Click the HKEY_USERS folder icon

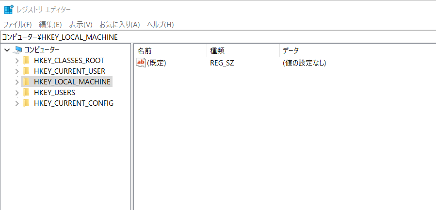coord(26,92)
